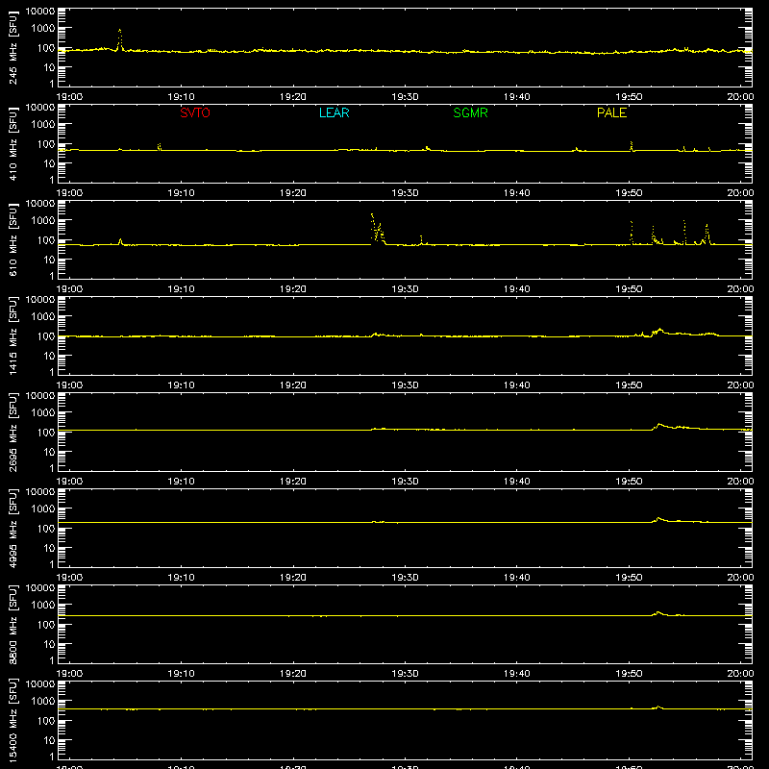Screen dimensions: 769x769
Task: Select the 8800 MHz [SFU] axis title
Action: point(12,624)
